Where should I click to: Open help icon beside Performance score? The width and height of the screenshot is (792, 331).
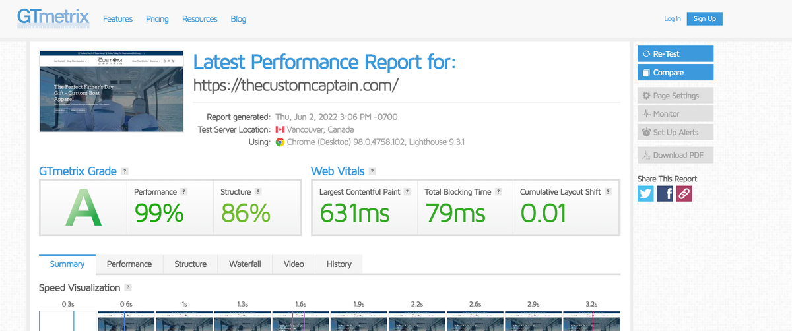(x=184, y=191)
